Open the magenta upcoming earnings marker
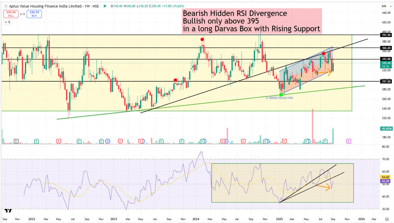This screenshot has height=223, width=394. 349,141
